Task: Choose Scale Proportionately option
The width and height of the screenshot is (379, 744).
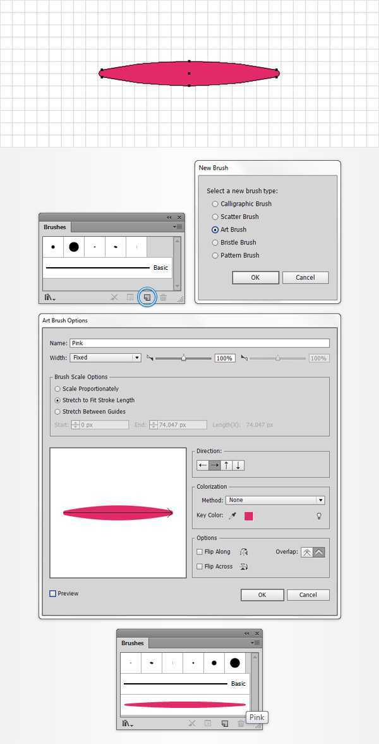Action: point(57,389)
